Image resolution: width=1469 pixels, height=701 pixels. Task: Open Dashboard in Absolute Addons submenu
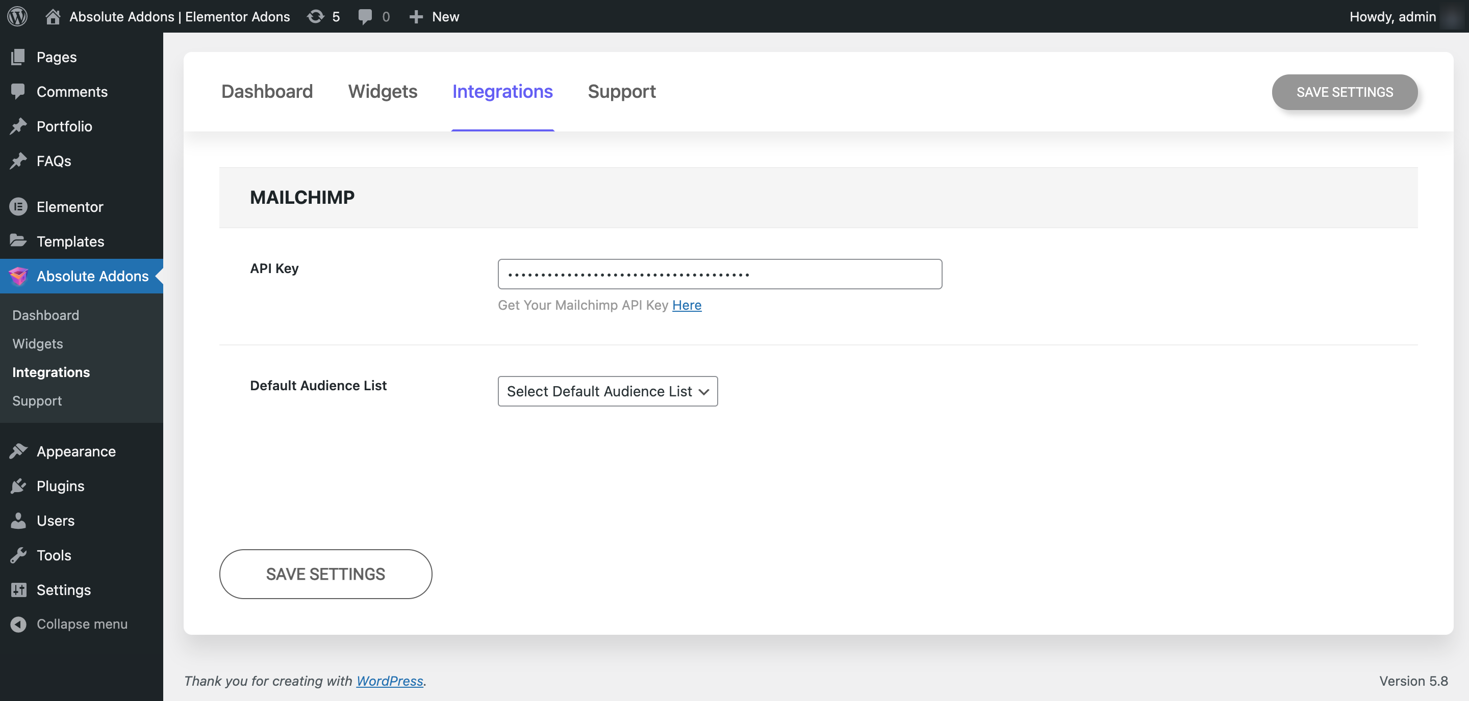[x=45, y=315]
